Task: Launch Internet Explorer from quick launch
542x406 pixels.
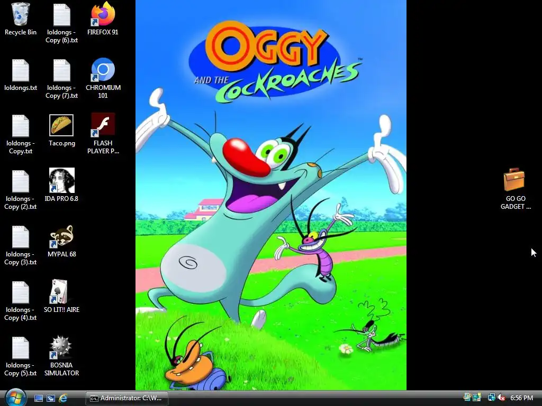Action: tap(63, 398)
